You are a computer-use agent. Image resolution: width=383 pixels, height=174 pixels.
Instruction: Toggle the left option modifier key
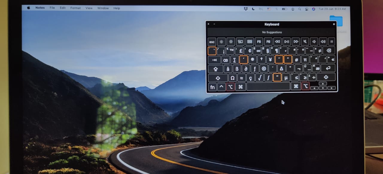tap(230, 87)
